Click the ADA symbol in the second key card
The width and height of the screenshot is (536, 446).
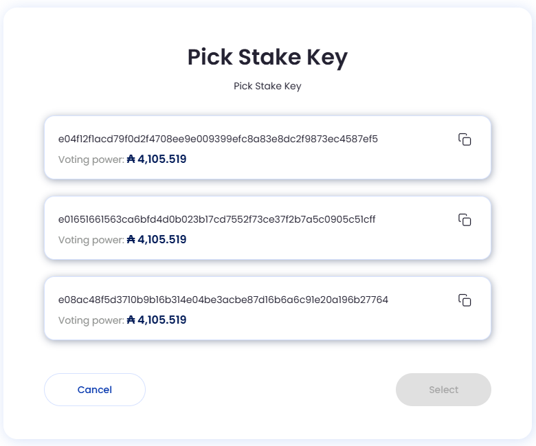coord(131,239)
